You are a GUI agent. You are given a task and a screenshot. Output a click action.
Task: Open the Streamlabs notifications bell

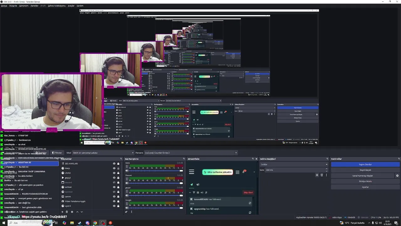(x=244, y=172)
